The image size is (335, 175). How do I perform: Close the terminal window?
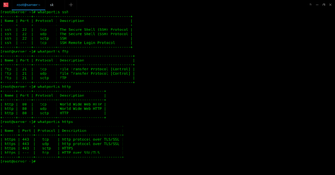coord(330,5)
